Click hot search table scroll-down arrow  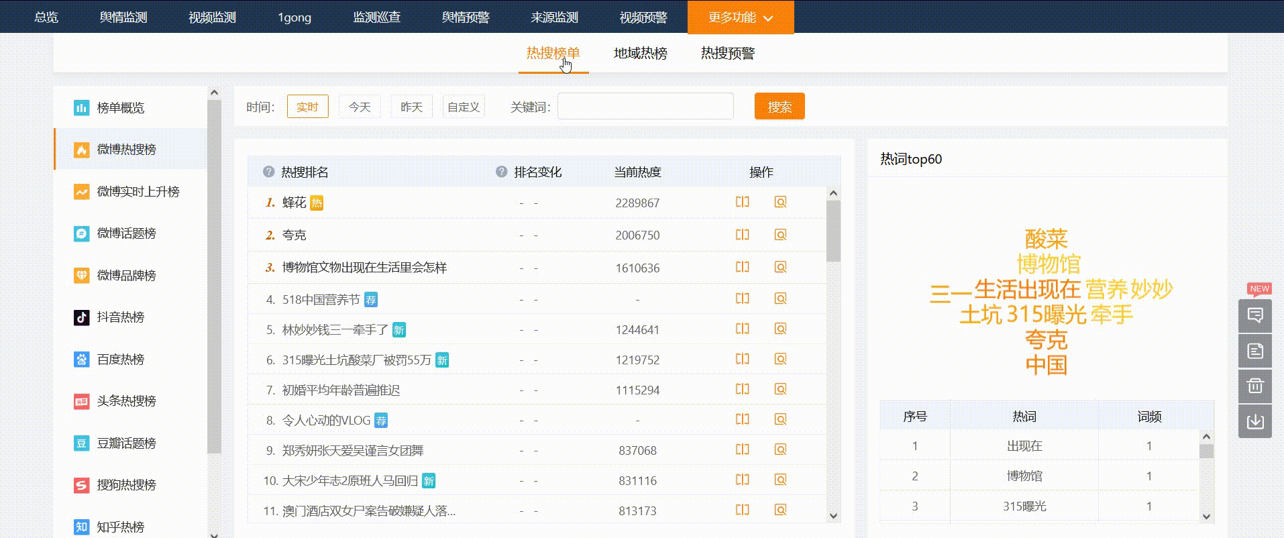pyautogui.click(x=833, y=516)
